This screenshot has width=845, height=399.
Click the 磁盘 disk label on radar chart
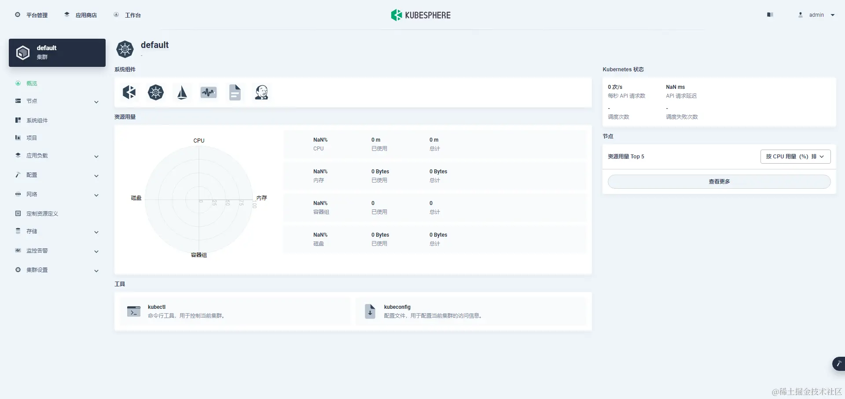[x=136, y=198]
